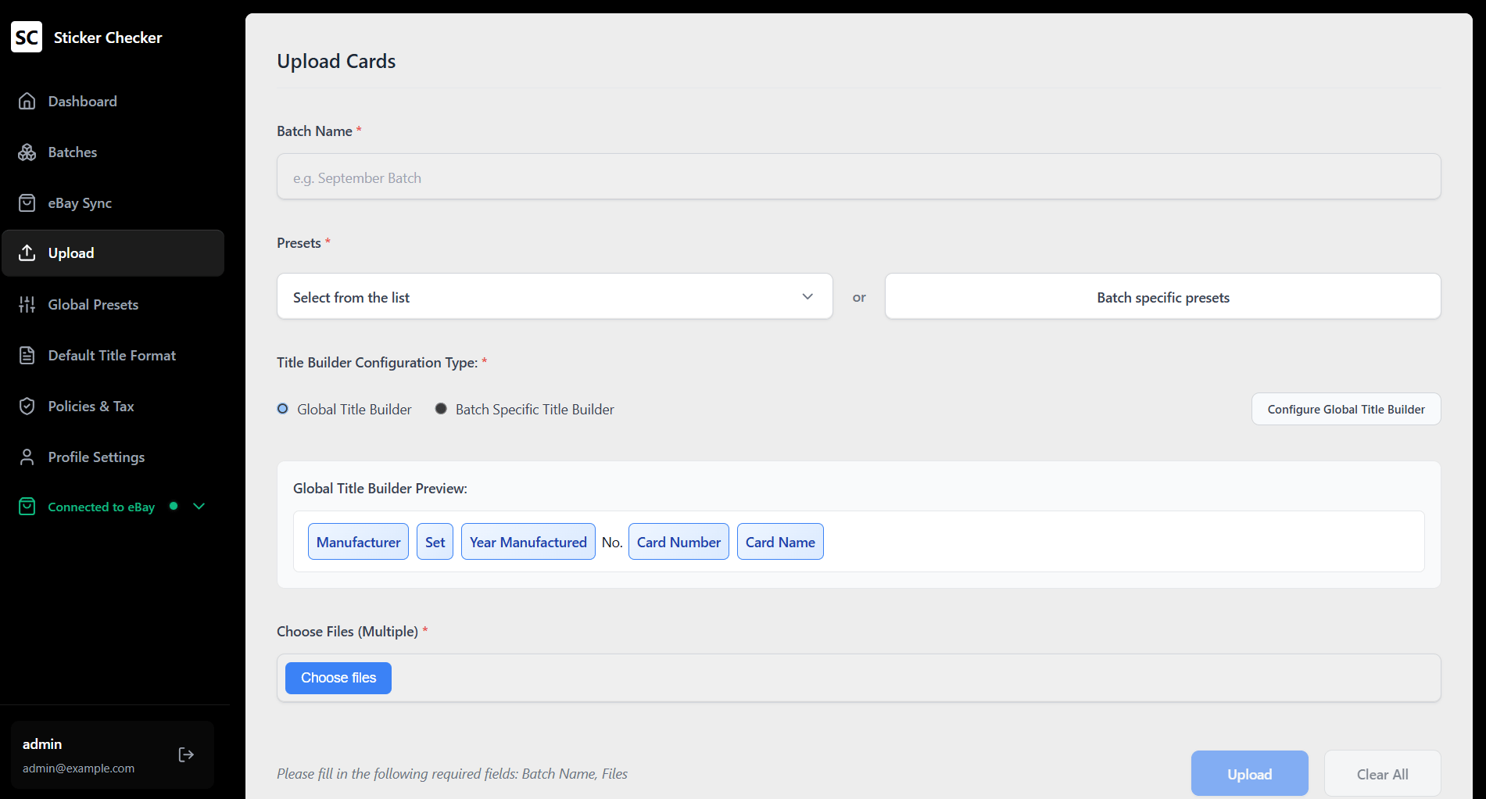Click the Upload arrow icon in sidebar
This screenshot has width=1486, height=799.
pyautogui.click(x=27, y=253)
